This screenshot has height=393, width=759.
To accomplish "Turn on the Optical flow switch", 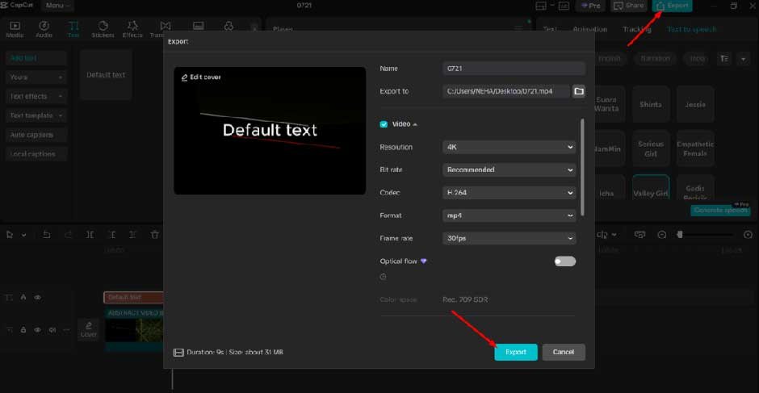I will point(564,261).
